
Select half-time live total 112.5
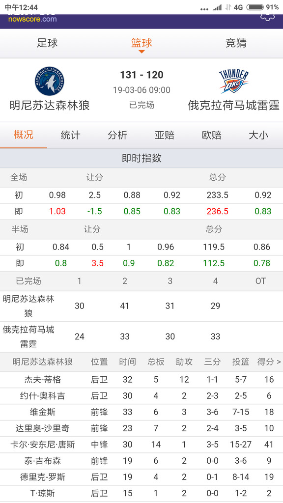pyautogui.click(x=214, y=263)
